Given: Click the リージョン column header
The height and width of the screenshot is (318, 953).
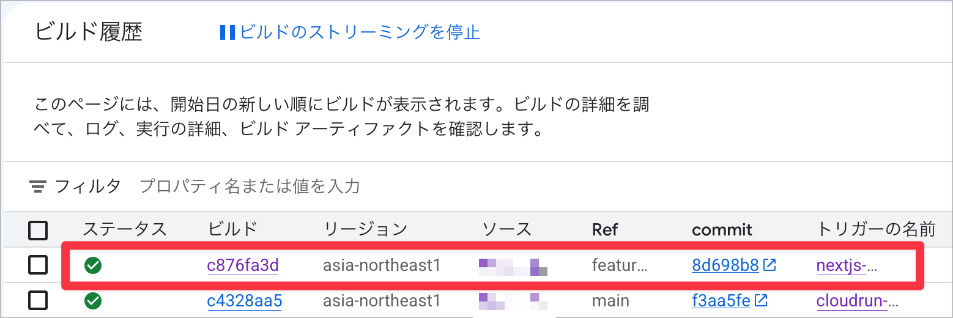Looking at the screenshot, I should [366, 229].
